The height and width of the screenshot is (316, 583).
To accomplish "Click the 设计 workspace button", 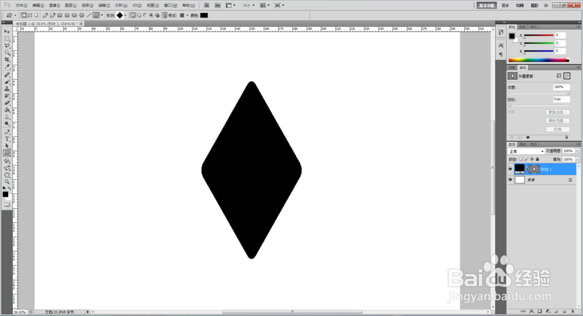I will coord(505,5).
